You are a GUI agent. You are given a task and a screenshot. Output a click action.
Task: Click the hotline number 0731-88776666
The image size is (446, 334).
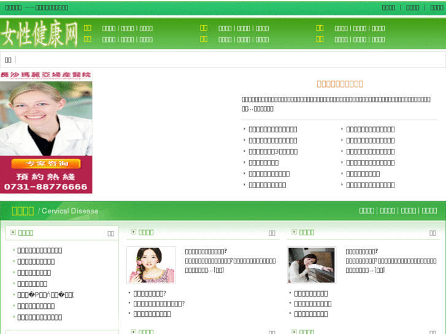pos(45,187)
